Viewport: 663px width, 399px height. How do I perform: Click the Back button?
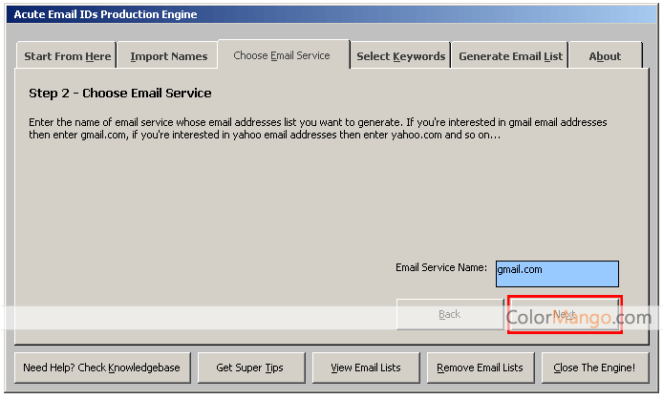[x=449, y=314]
